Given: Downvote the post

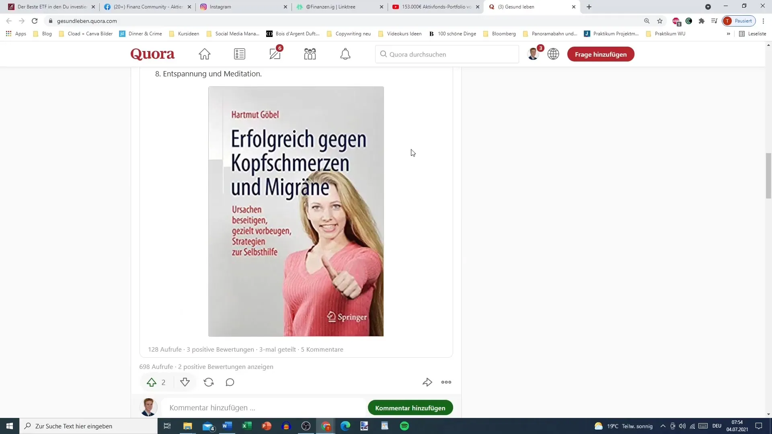Looking at the screenshot, I should [x=185, y=382].
